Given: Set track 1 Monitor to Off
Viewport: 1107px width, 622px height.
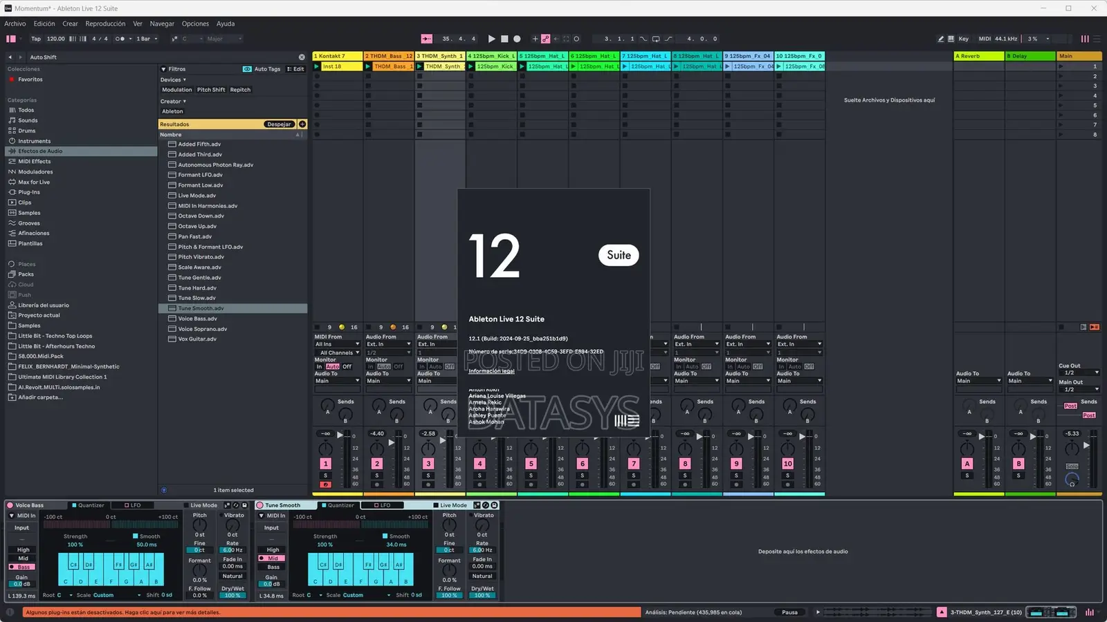Looking at the screenshot, I should pyautogui.click(x=347, y=367).
